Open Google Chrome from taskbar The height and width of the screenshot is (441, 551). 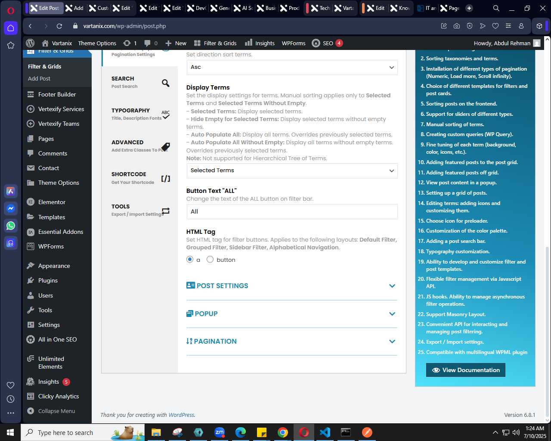click(x=283, y=432)
